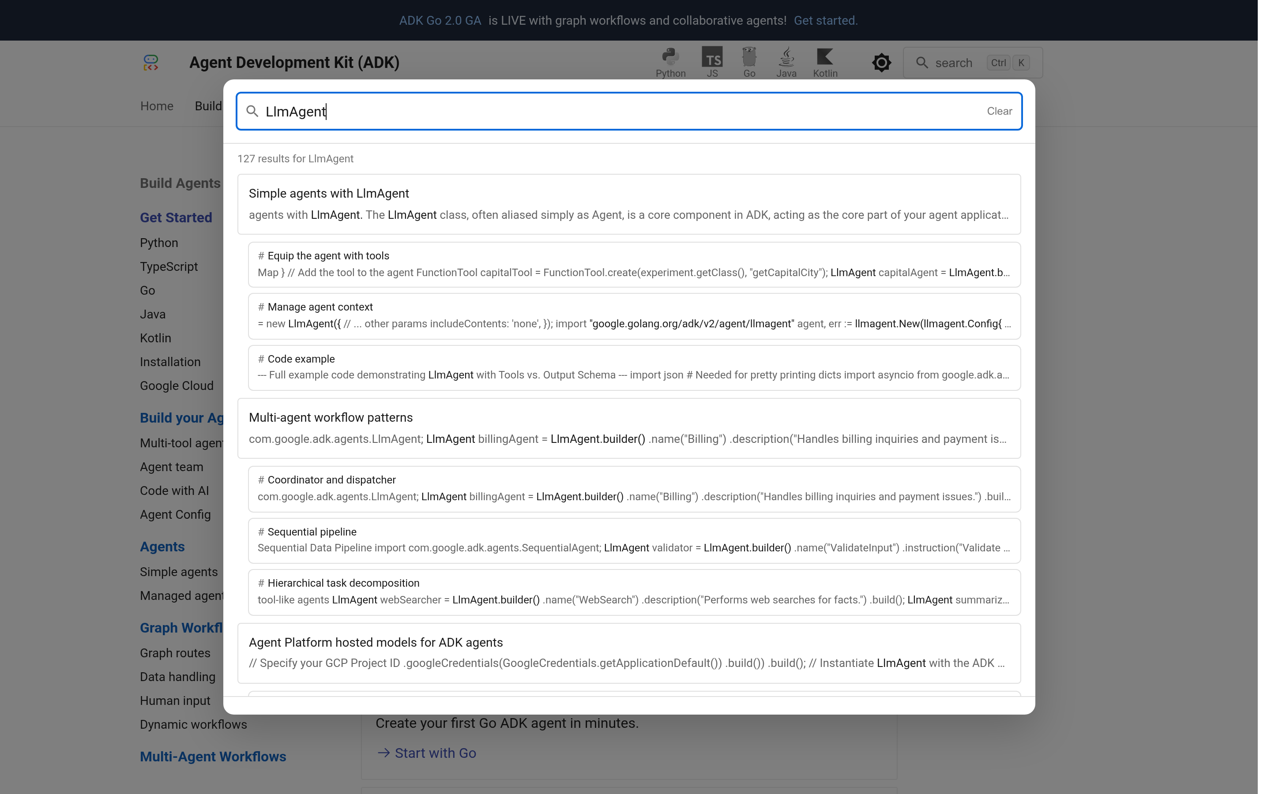Open Human input in the sidebar

click(175, 700)
